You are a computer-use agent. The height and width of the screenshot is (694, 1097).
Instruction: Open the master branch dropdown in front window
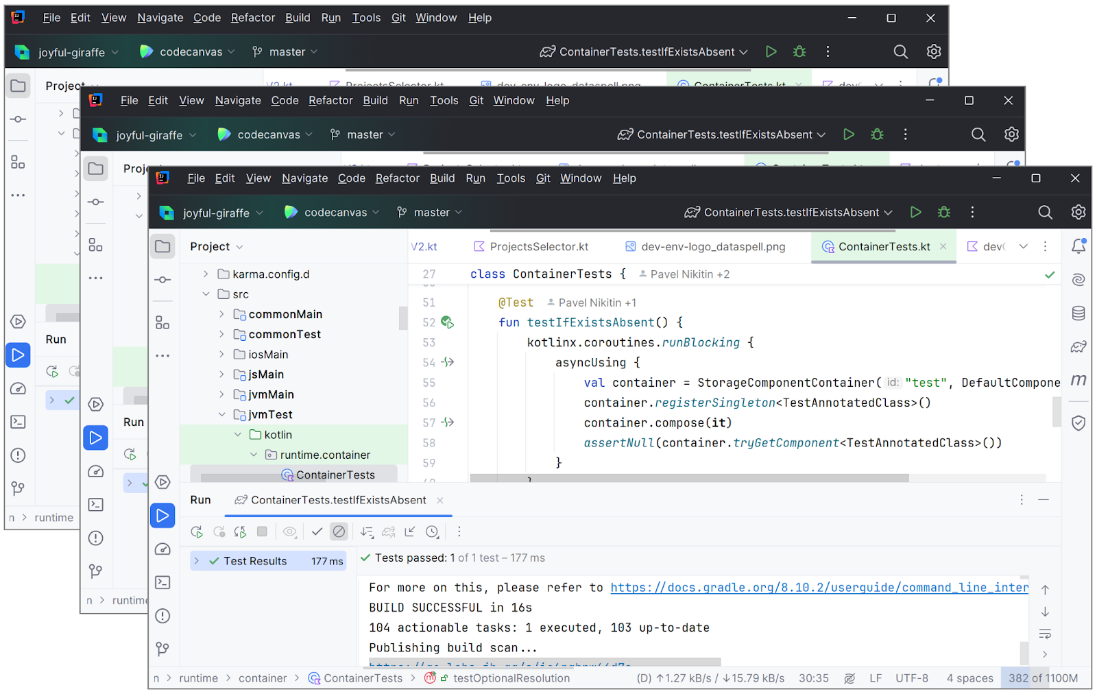point(429,213)
